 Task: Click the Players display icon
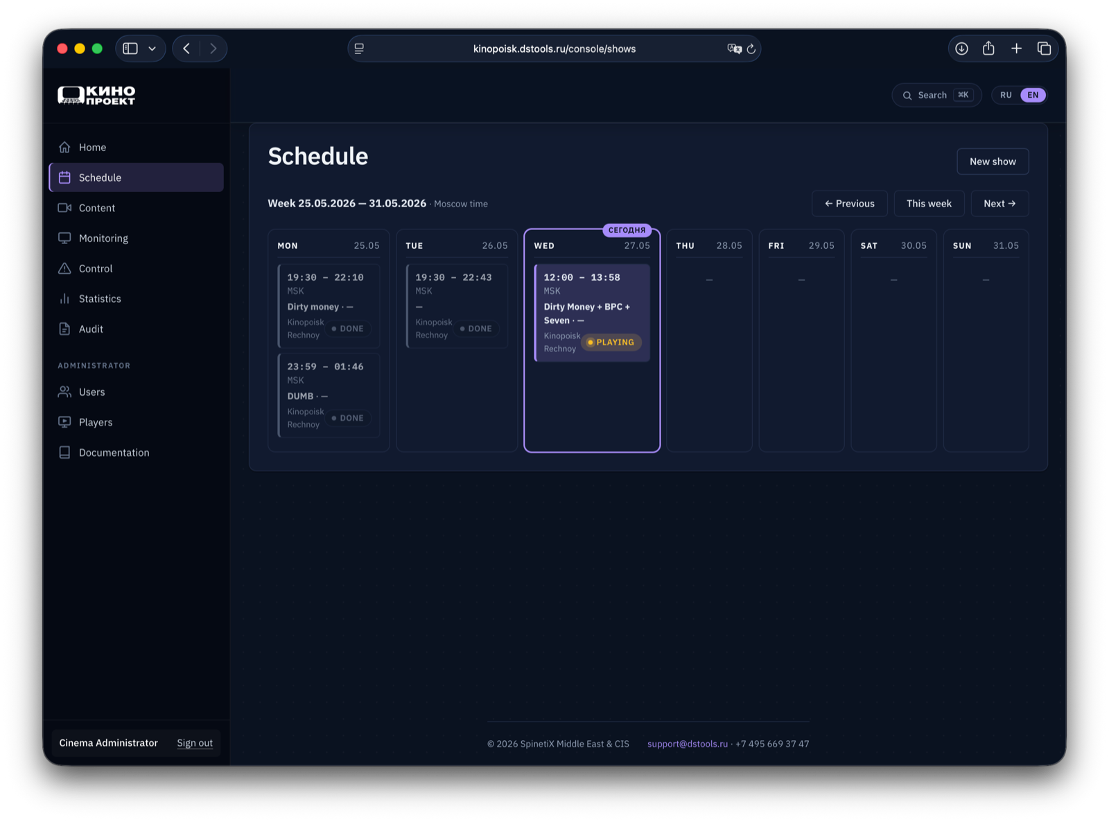(x=64, y=422)
